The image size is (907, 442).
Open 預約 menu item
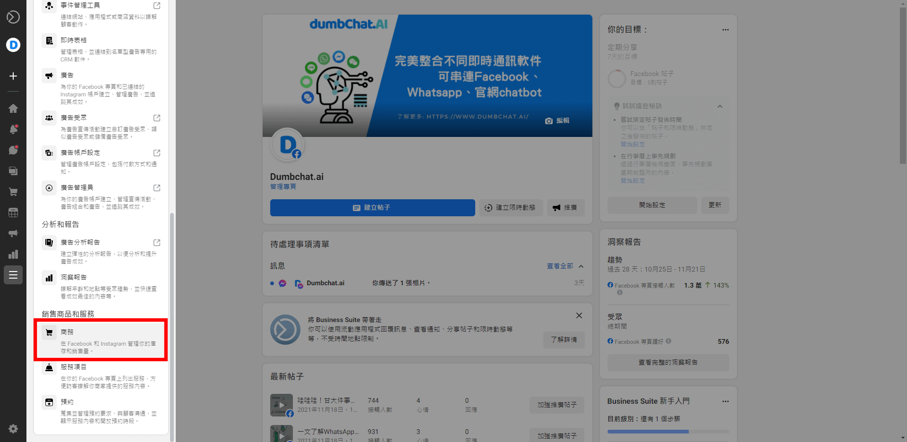point(101,411)
